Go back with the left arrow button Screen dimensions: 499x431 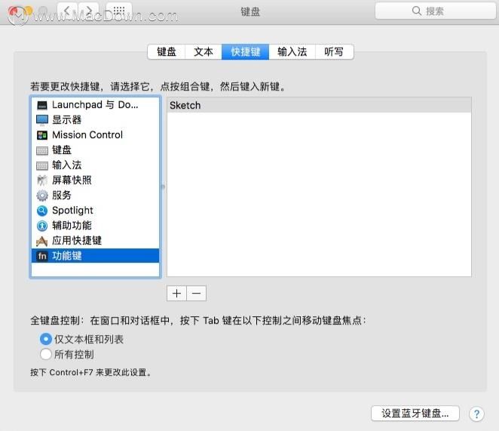click(x=67, y=11)
